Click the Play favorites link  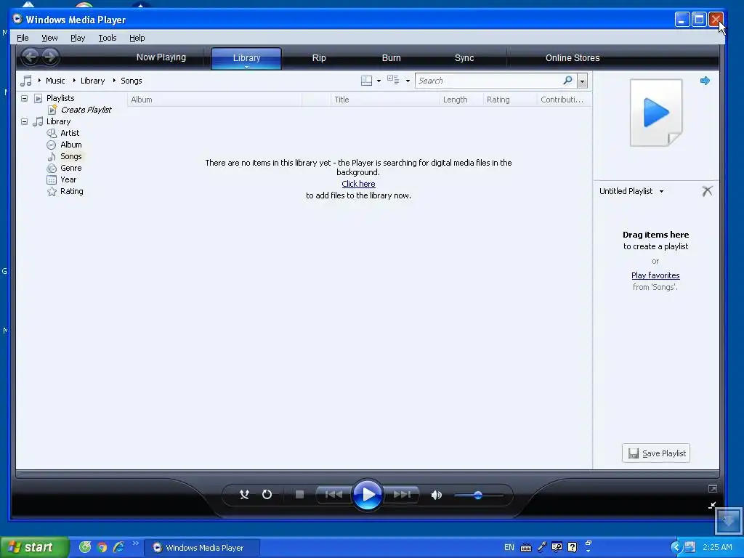[655, 275]
